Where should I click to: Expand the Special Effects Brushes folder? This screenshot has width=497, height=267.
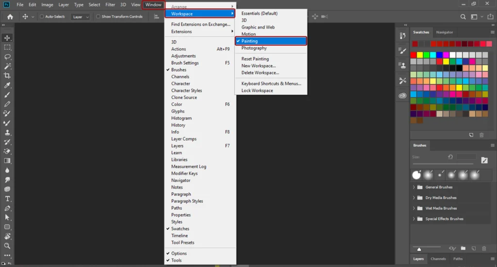pos(414,219)
